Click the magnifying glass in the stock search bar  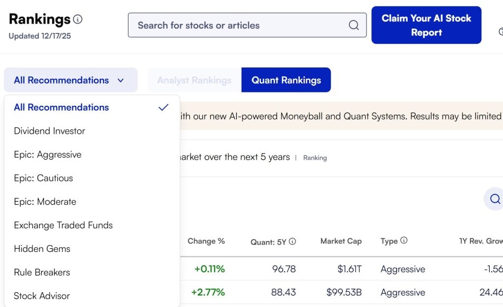[353, 25]
